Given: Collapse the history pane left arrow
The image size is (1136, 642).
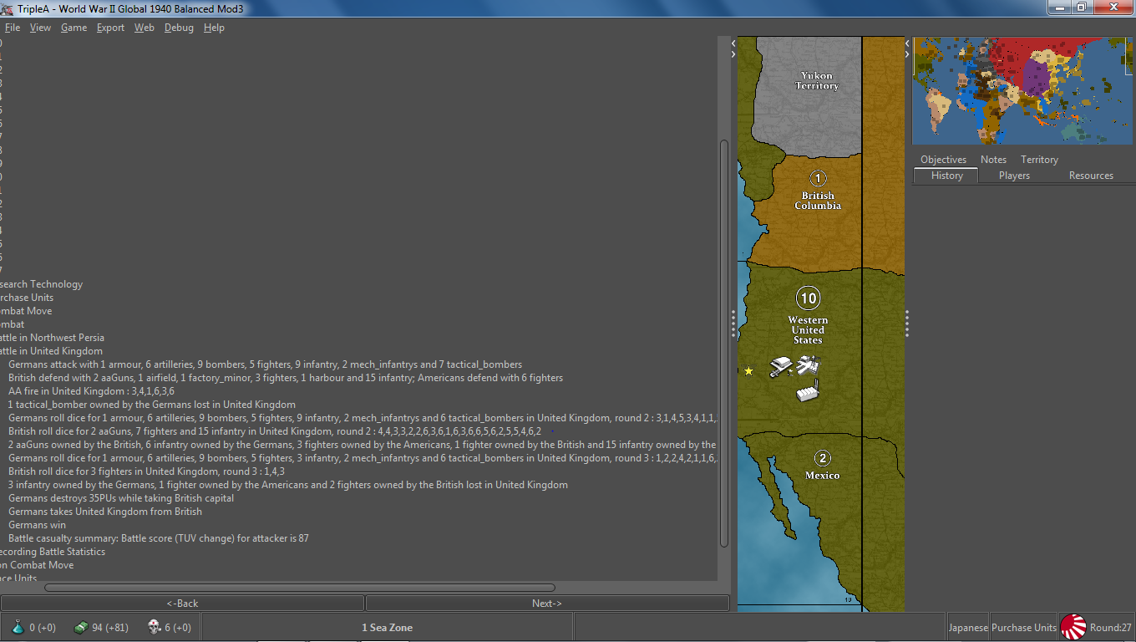Looking at the screenshot, I should point(733,43).
